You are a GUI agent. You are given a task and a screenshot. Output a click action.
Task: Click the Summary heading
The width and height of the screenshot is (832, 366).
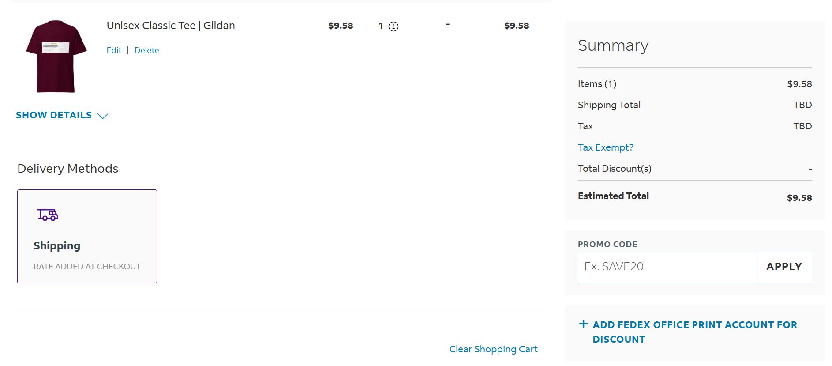click(x=613, y=45)
